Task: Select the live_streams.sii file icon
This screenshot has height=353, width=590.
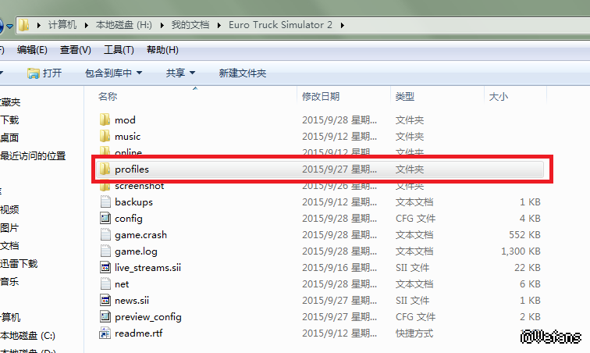Action: pyautogui.click(x=105, y=267)
